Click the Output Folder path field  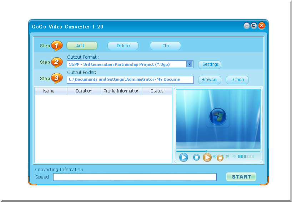click(130, 80)
